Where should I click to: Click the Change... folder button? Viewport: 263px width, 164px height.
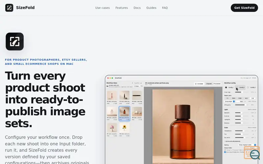137,86
